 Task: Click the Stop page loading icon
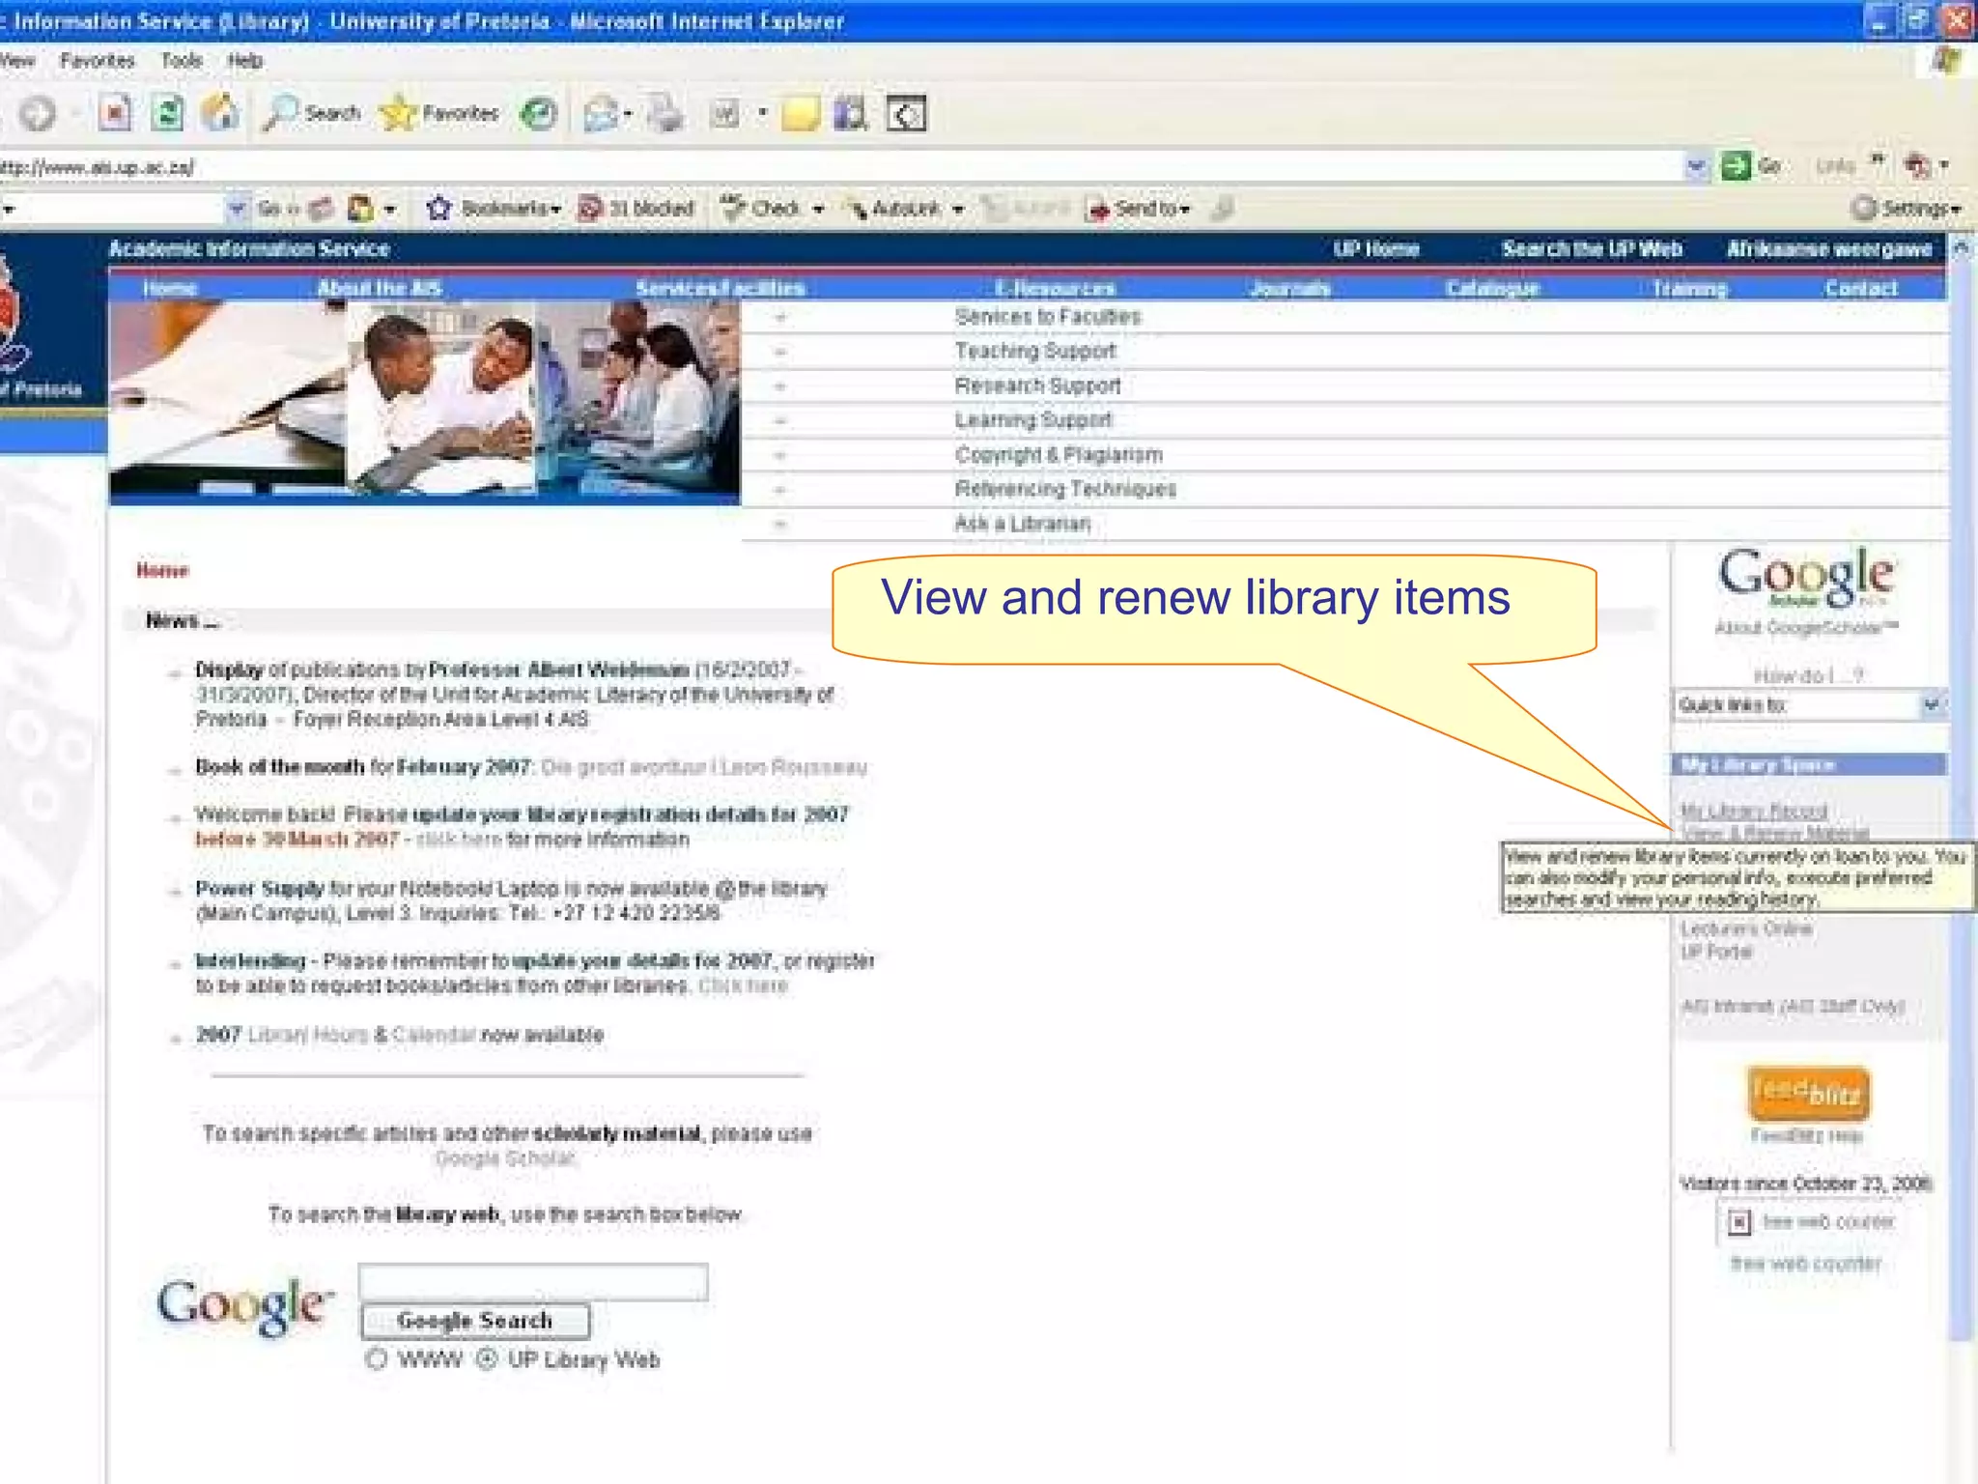114,114
